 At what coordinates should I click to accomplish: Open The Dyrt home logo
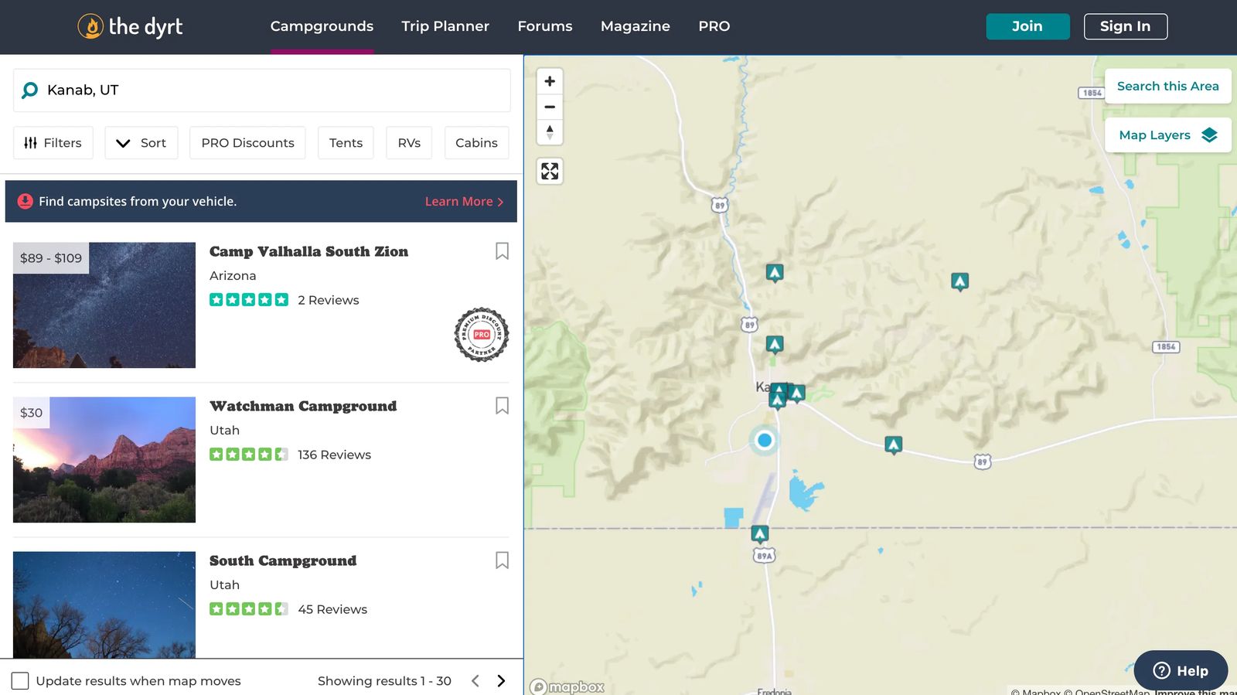click(x=130, y=26)
